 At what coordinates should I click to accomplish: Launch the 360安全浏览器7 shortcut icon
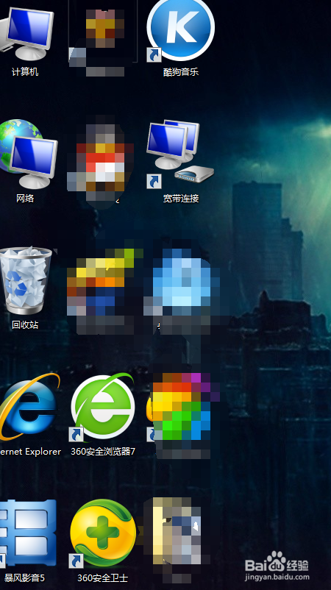(x=103, y=407)
